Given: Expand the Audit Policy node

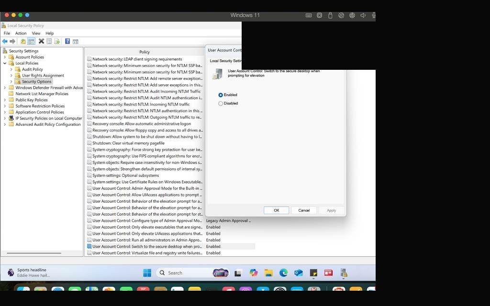Looking at the screenshot, I should (11, 69).
